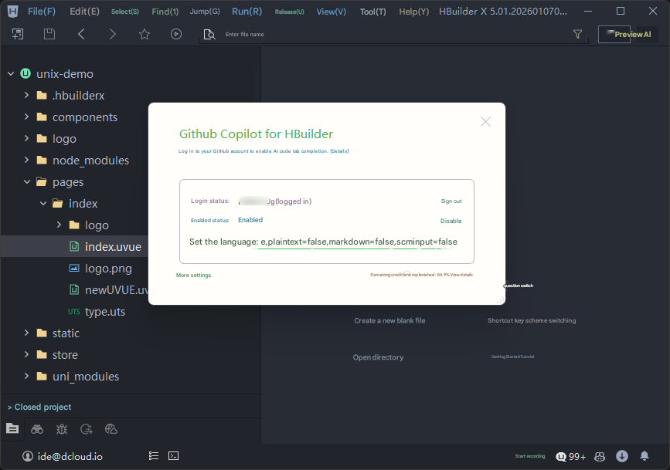Open the debug (bug) panel
Screen dimensions: 670x470
pos(62,428)
